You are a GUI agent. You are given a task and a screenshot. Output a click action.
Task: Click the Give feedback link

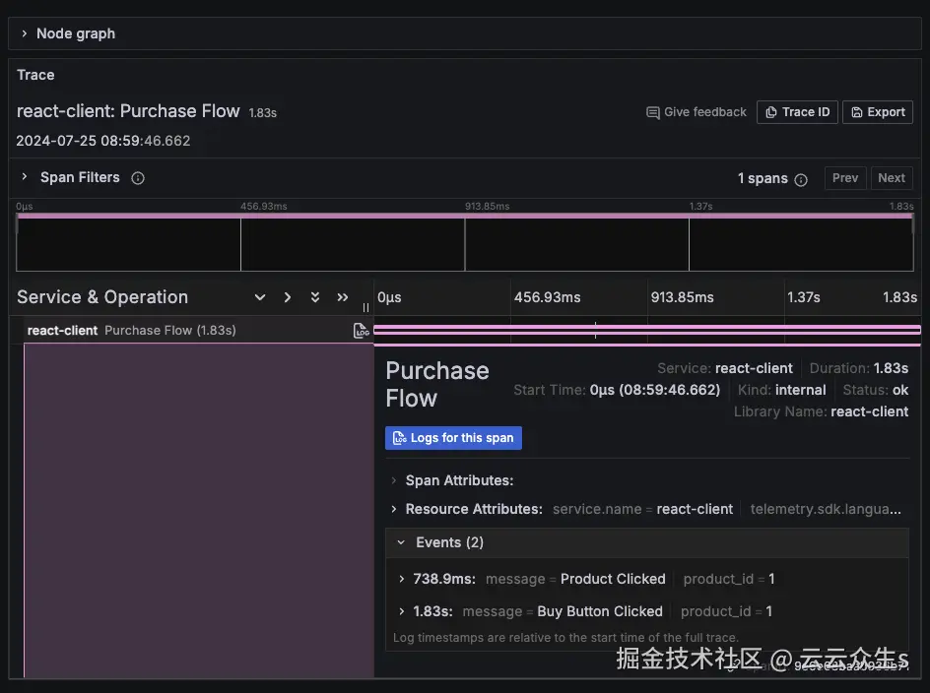coord(696,112)
